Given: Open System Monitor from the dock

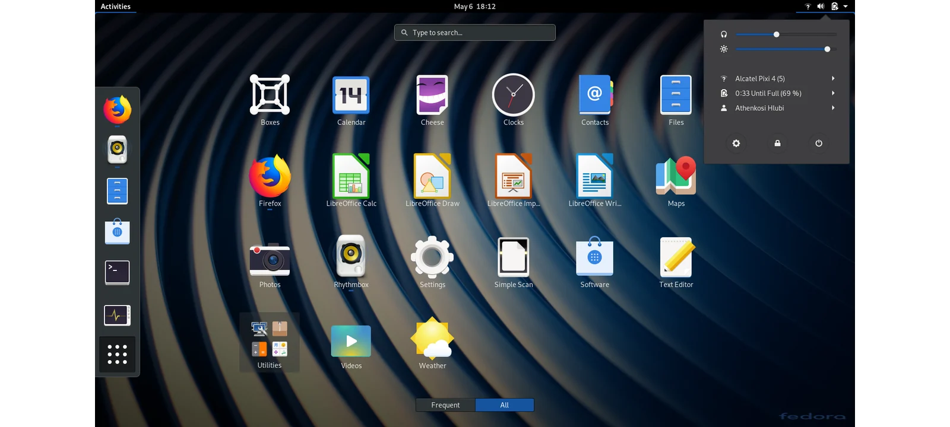Looking at the screenshot, I should pos(117,315).
